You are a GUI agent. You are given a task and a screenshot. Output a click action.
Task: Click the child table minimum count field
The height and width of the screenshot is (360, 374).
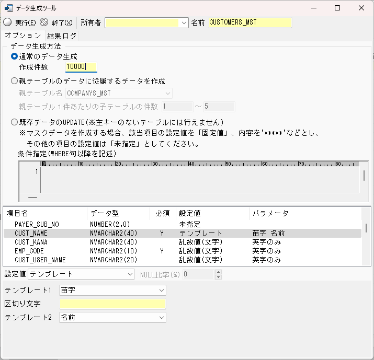(177, 107)
